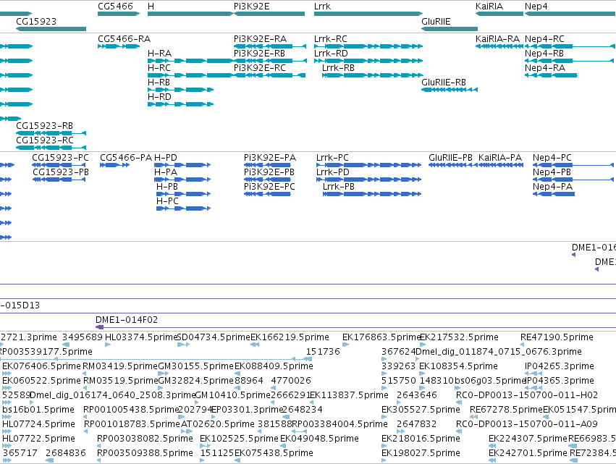The image size is (616, 464).
Task: Click the AT02620.5prime EST marker
Action: (187, 431)
